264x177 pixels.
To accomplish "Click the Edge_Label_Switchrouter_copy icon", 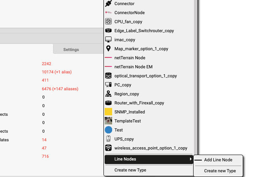I will pos(109,31).
